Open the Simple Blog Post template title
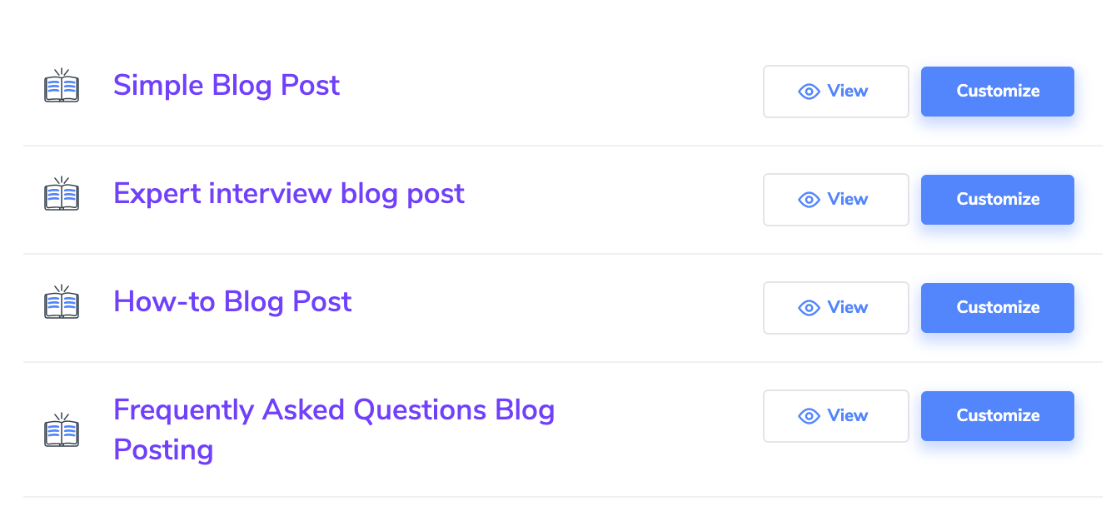 [x=227, y=85]
